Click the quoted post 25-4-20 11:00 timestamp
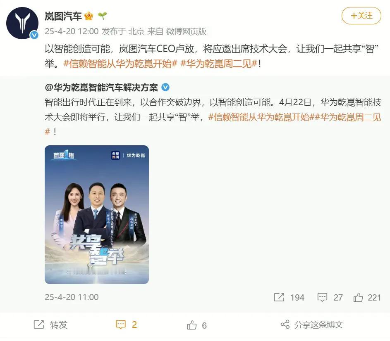390x341 pixels. [x=72, y=297]
